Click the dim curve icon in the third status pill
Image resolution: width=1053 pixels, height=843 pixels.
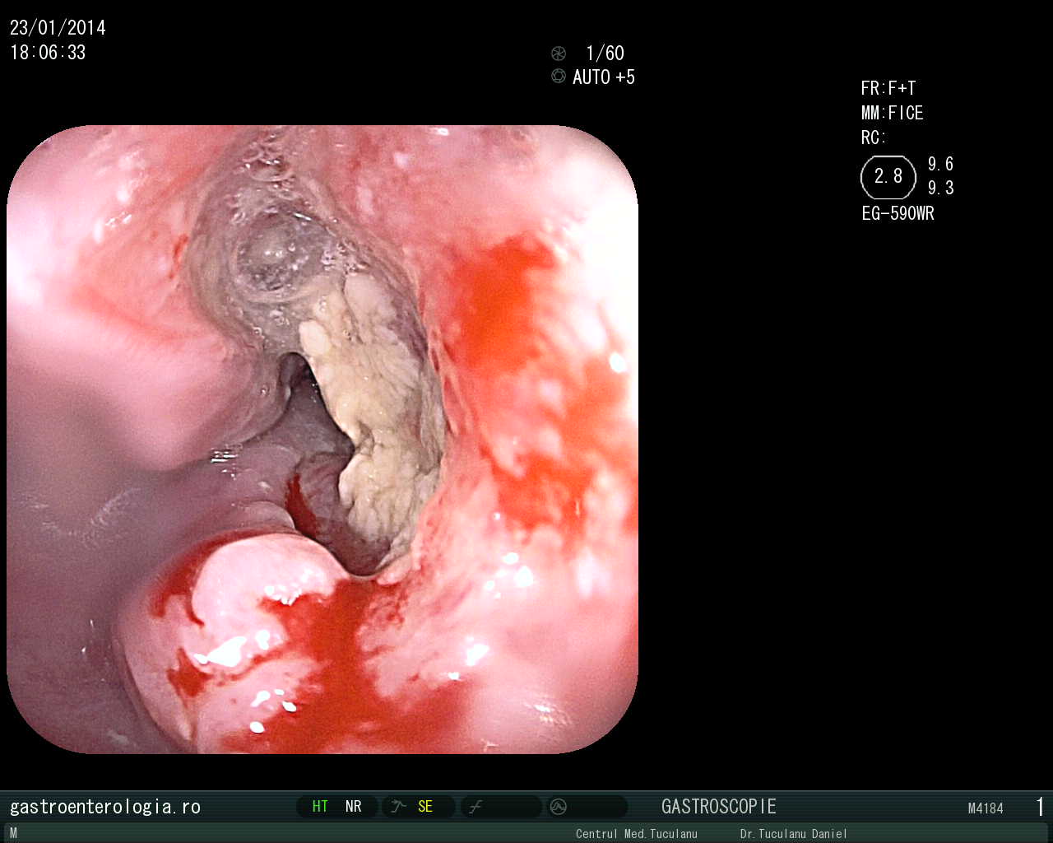pyautogui.click(x=475, y=807)
